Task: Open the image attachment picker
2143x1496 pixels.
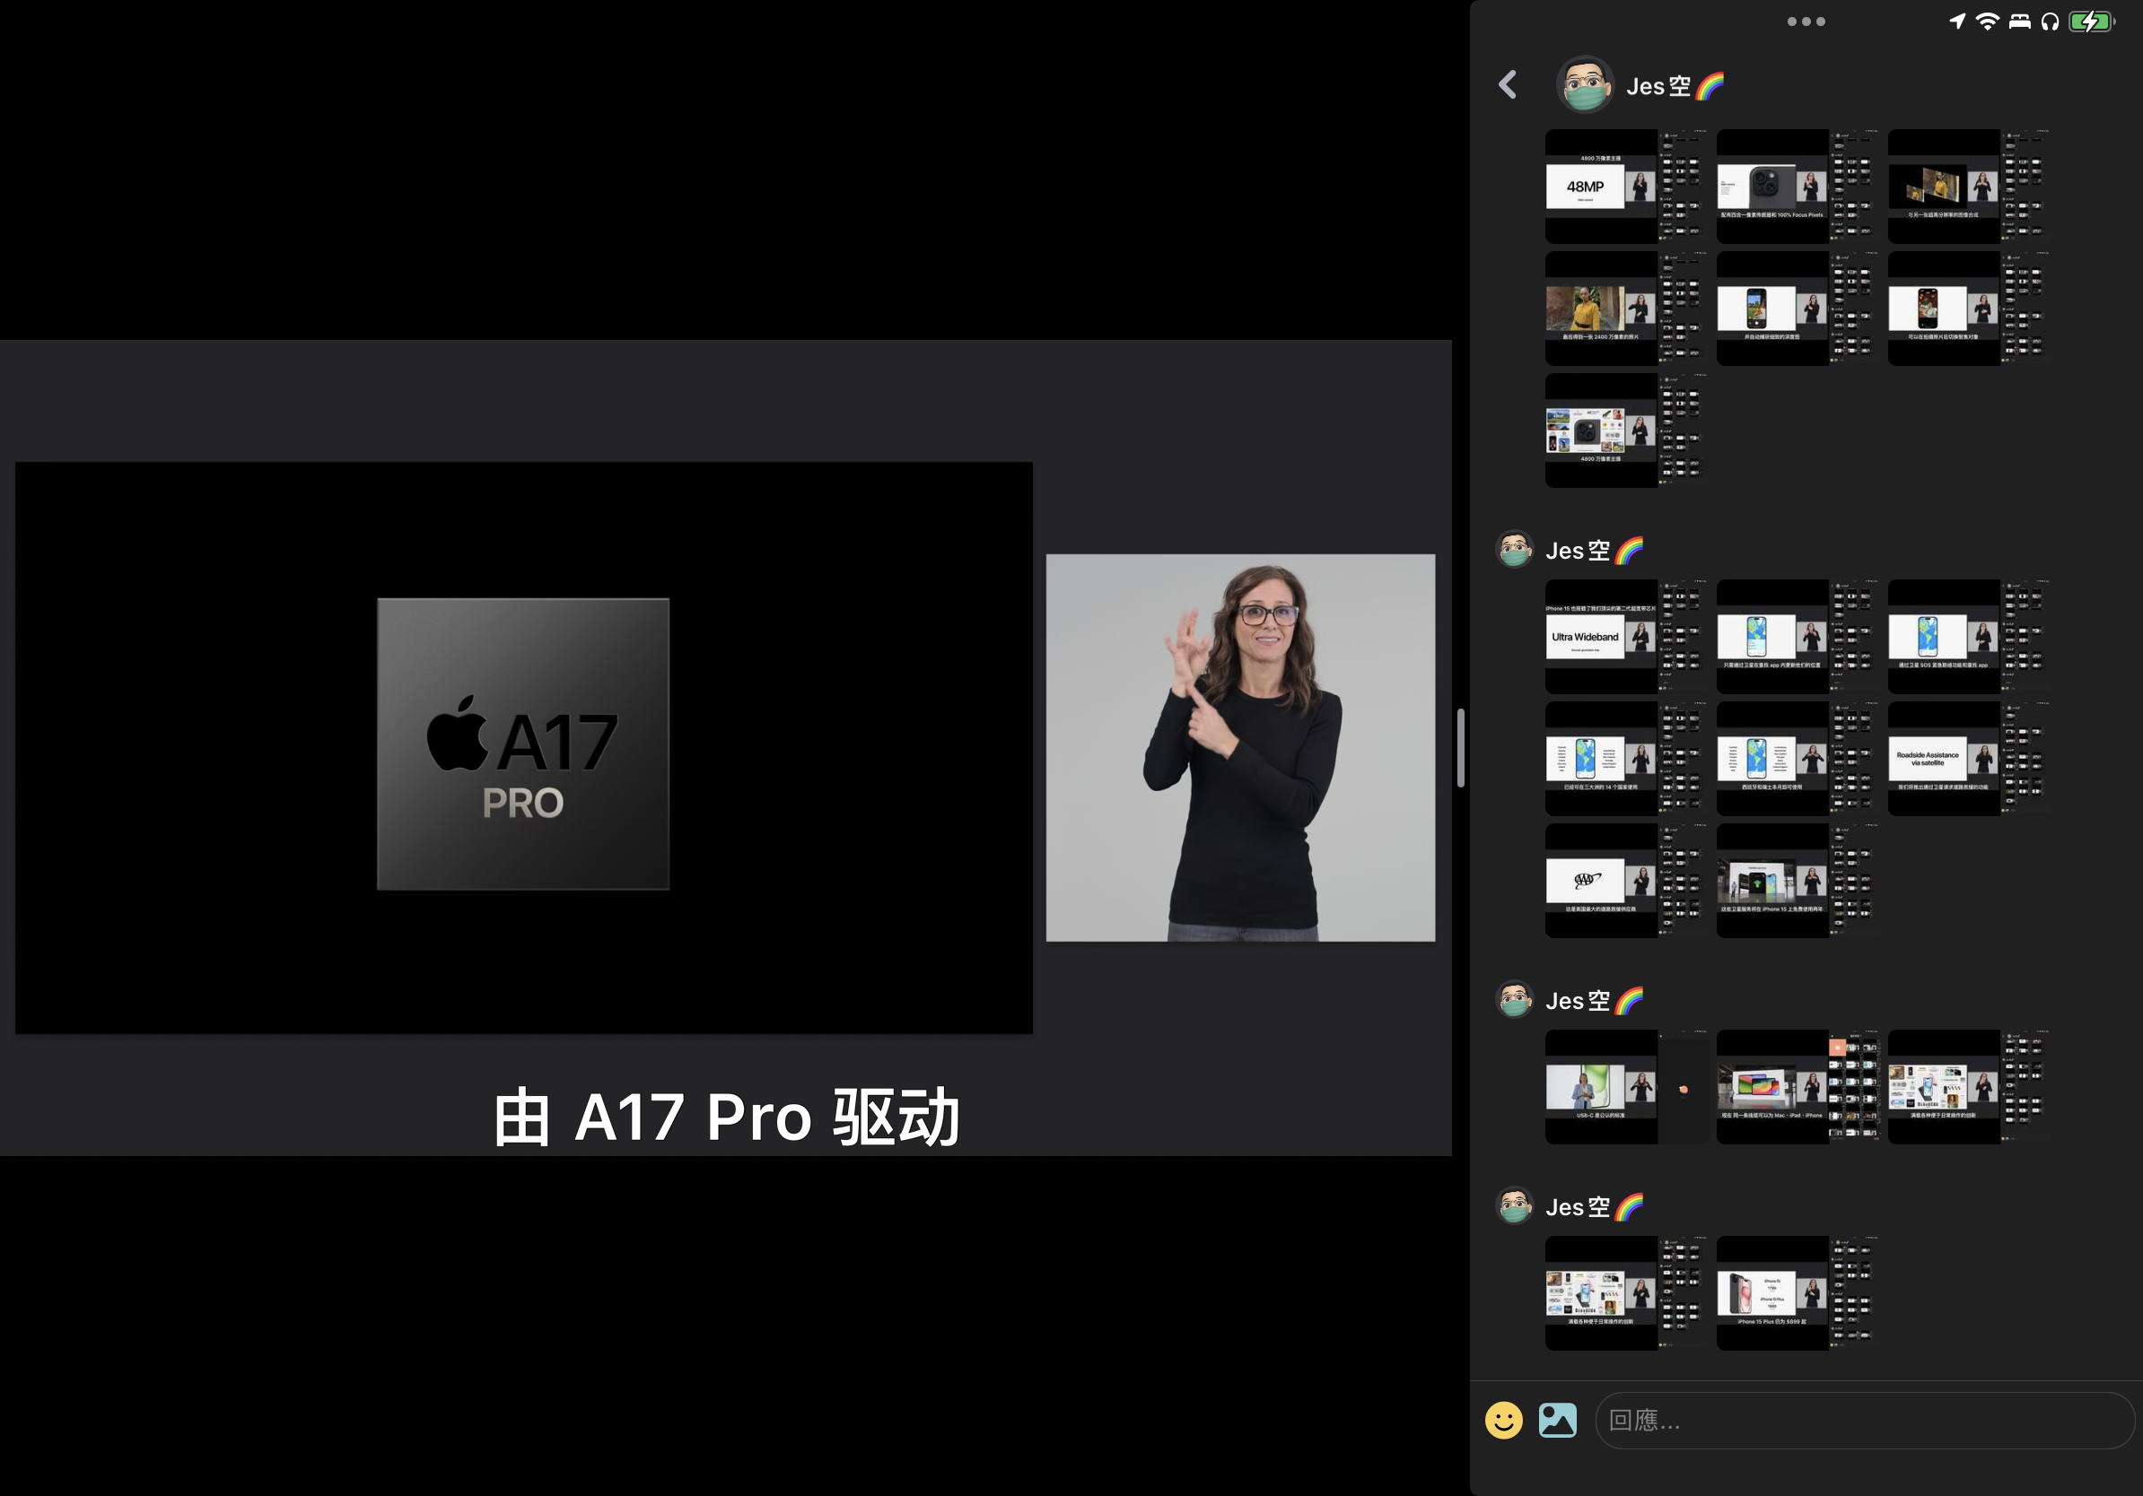Action: [x=1558, y=1420]
